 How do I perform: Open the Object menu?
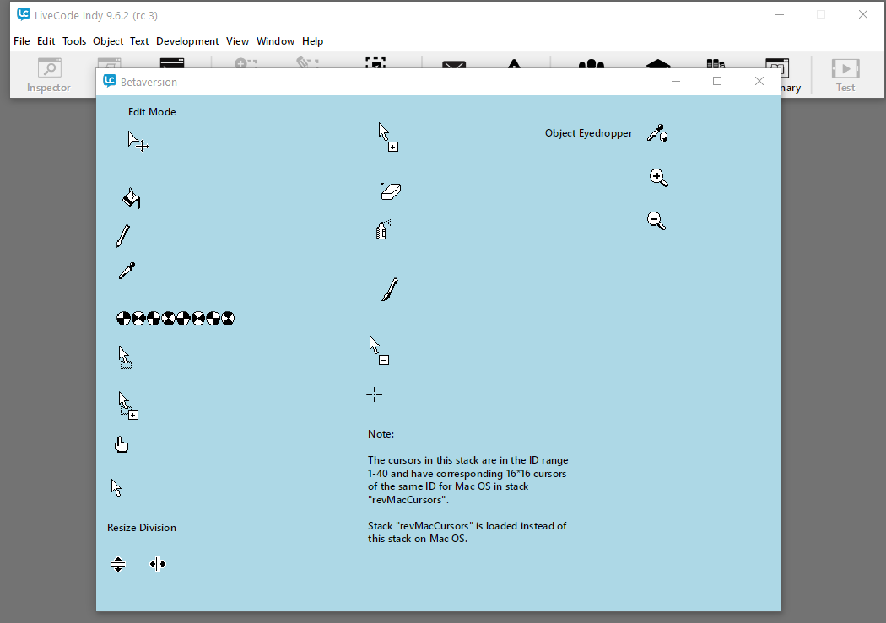tap(108, 41)
